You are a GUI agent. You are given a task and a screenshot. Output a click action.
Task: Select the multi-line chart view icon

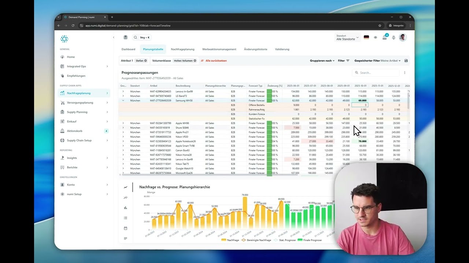click(x=125, y=197)
